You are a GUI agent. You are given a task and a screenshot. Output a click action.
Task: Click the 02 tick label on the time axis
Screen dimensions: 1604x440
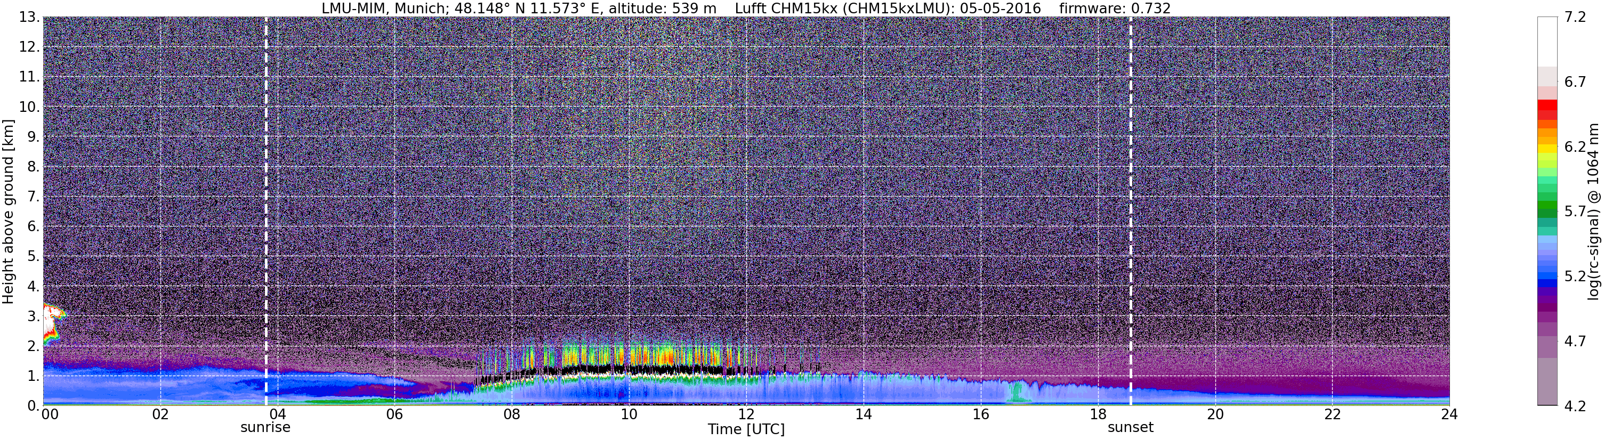click(160, 414)
